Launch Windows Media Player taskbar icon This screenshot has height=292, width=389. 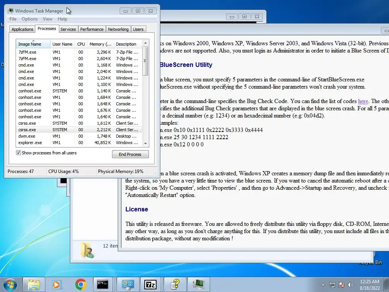pos(57,284)
